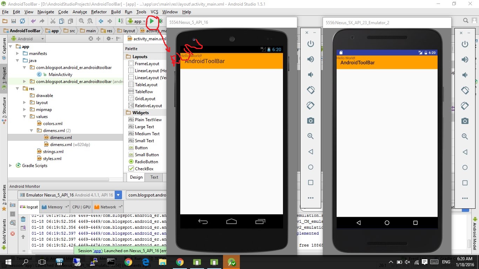Open the Emulator Nexus_5_API_16 device dropdown
The width and height of the screenshot is (479, 269).
(x=118, y=195)
